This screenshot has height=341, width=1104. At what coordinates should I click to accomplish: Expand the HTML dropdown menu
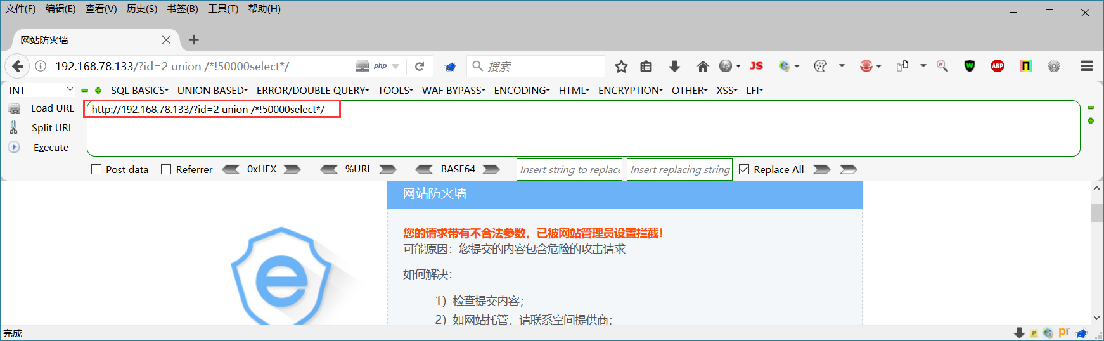[x=574, y=90]
